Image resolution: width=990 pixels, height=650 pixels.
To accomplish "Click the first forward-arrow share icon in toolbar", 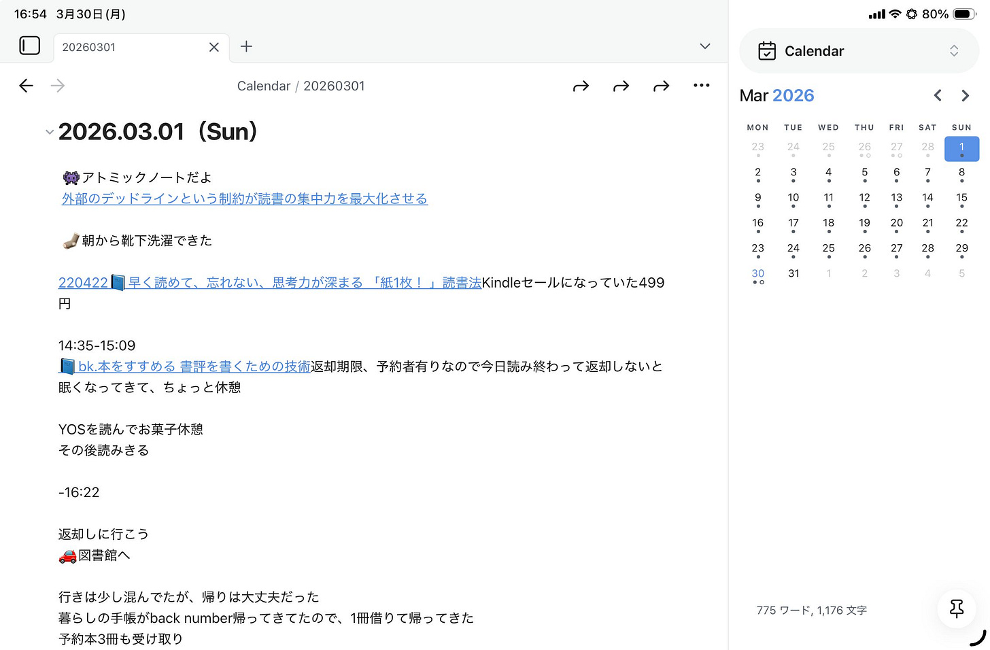I will 581,86.
